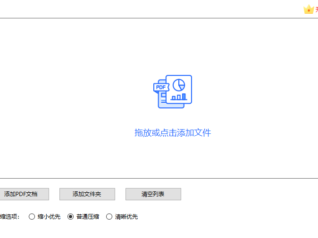Select the 清晰优先 radio circle
This screenshot has height=238, width=318.
(x=109, y=217)
